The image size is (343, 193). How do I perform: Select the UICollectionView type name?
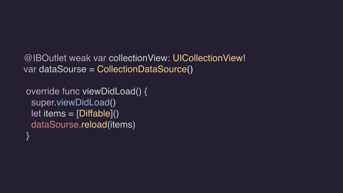point(208,58)
